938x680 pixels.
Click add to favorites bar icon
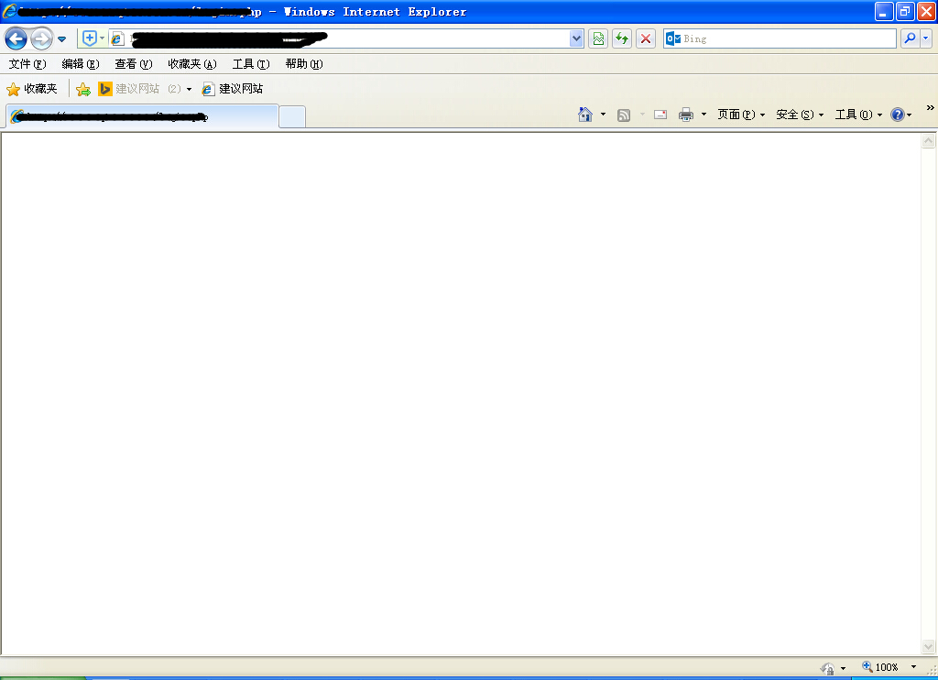click(83, 89)
